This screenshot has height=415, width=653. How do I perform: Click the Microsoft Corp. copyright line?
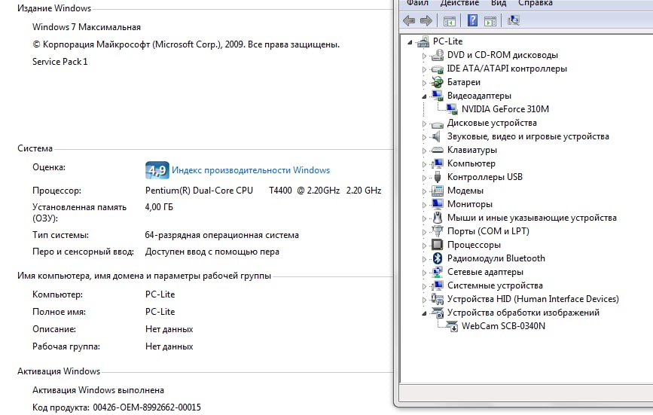point(186,44)
